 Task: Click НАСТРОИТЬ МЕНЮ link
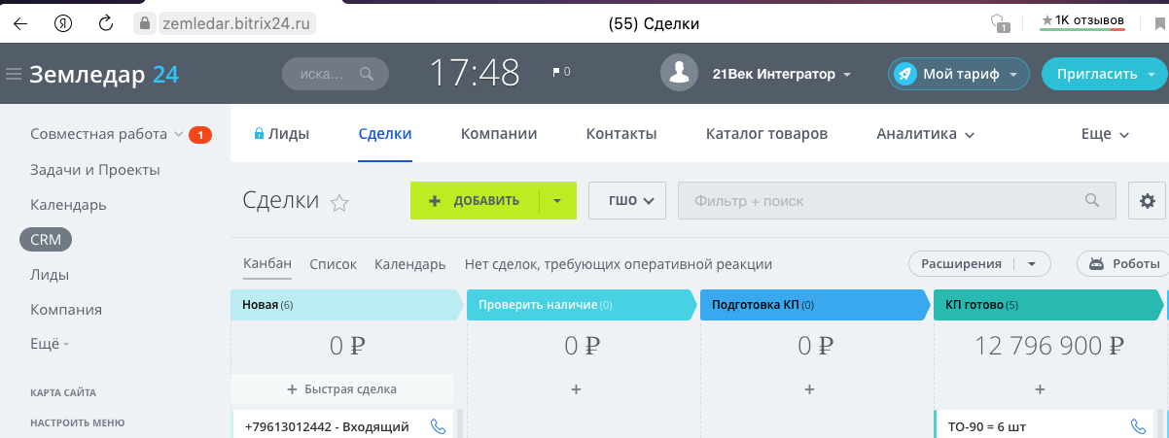tap(77, 422)
